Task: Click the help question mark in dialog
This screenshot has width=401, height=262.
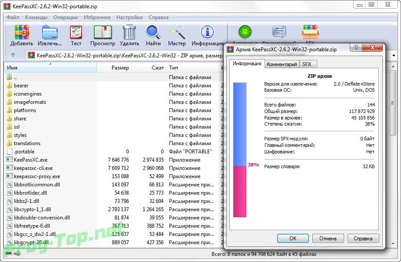Action: click(356, 47)
